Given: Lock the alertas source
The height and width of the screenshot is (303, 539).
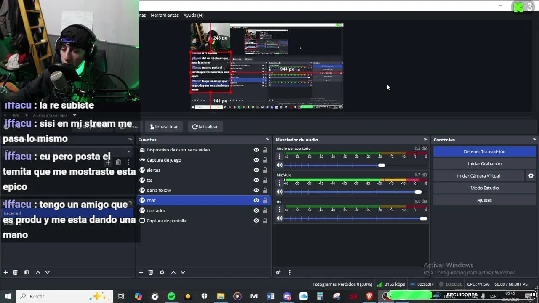Looking at the screenshot, I should pos(265,170).
